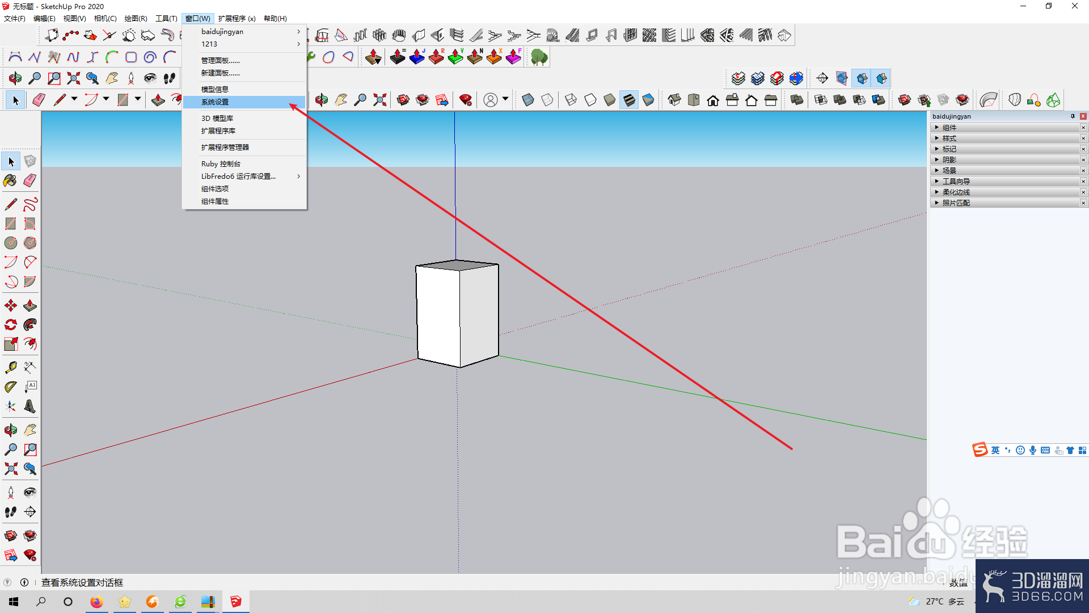Open 3D 模型库 entry
1089x613 pixels.
244,119
